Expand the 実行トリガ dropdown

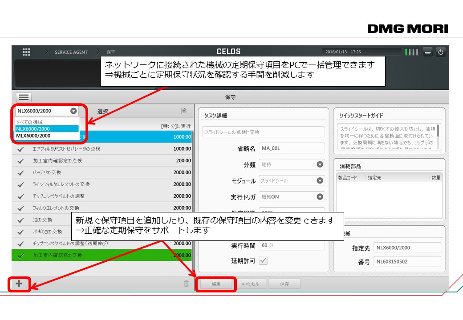(x=320, y=196)
